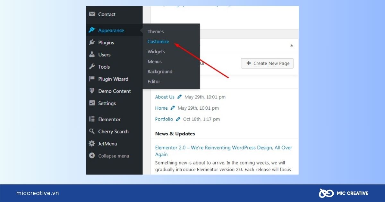This screenshot has width=385, height=202.
Task: Select Background in the Appearance submenu
Action: tap(160, 72)
